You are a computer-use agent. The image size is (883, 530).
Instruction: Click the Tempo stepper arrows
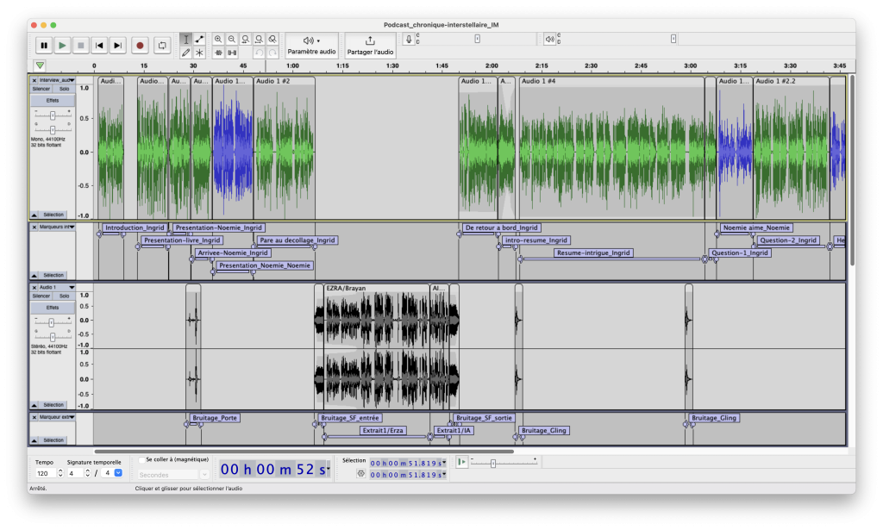click(x=60, y=474)
